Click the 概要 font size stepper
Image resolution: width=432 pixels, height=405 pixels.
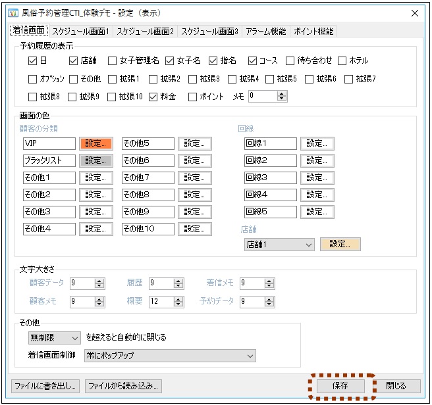(x=178, y=302)
